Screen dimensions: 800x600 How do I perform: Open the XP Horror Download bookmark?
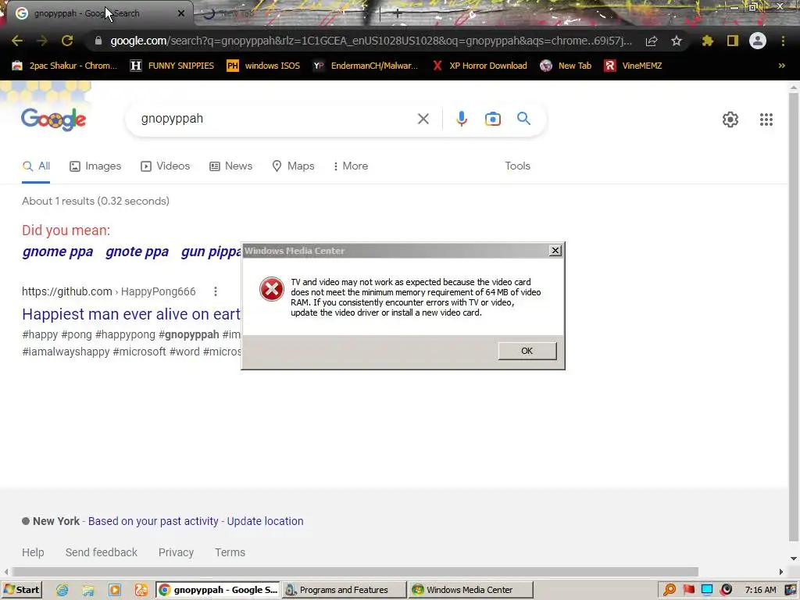coord(480,66)
